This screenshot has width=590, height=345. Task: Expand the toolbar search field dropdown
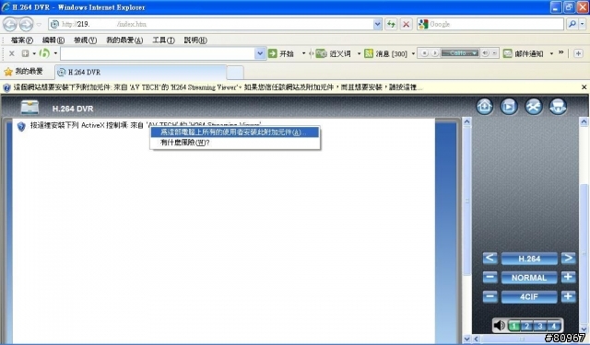[x=260, y=53]
